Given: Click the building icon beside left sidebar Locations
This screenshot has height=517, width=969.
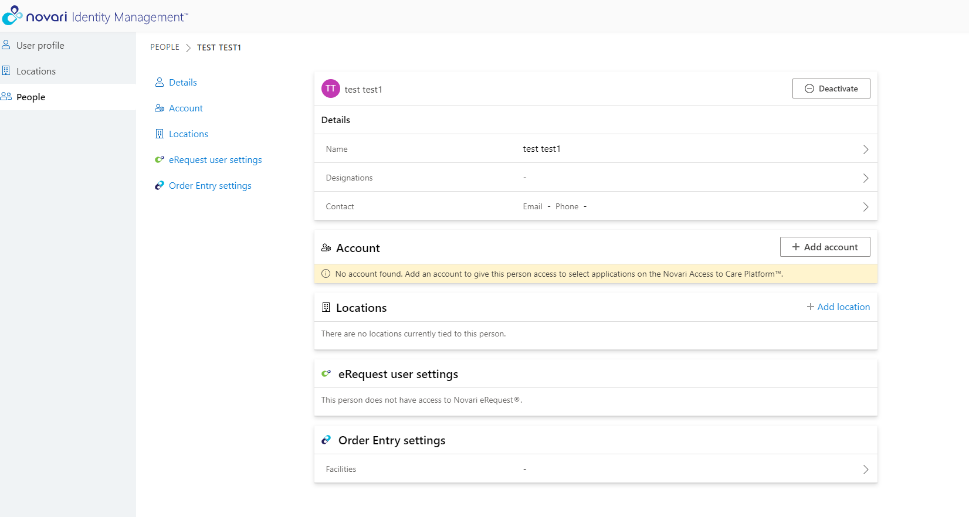Looking at the screenshot, I should click(6, 70).
